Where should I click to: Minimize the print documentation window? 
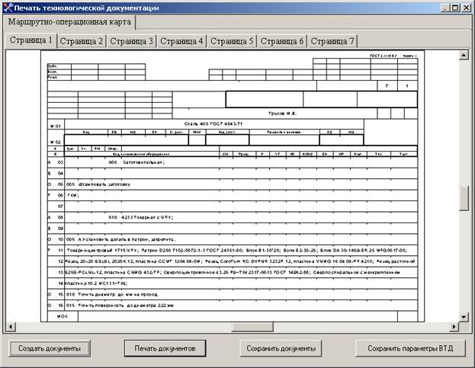(445, 8)
